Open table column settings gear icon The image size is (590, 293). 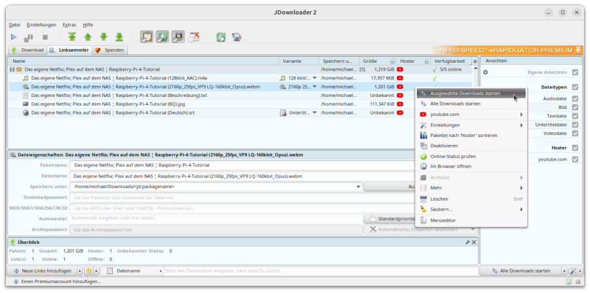[x=475, y=61]
